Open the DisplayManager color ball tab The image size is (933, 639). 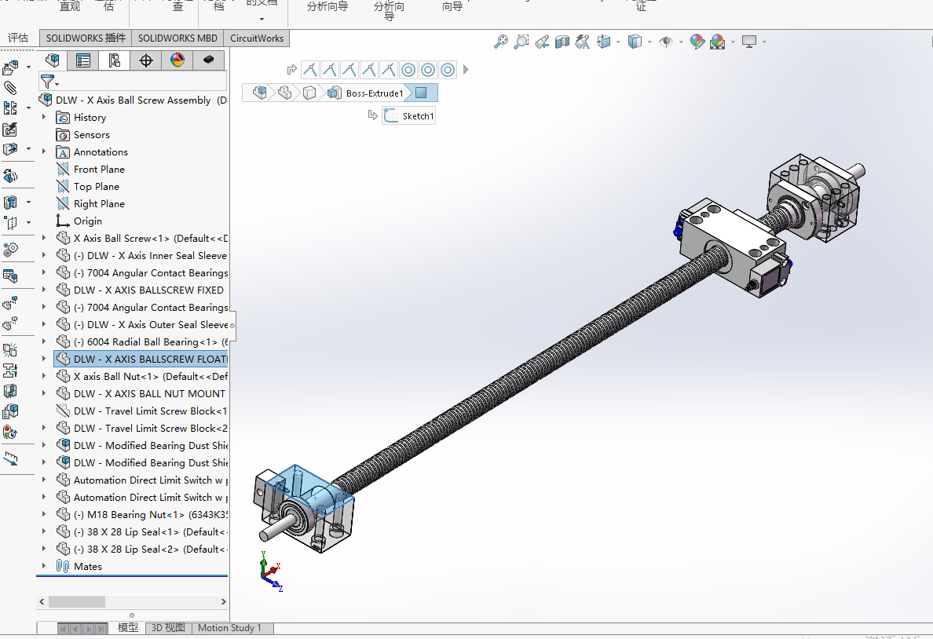pyautogui.click(x=177, y=60)
